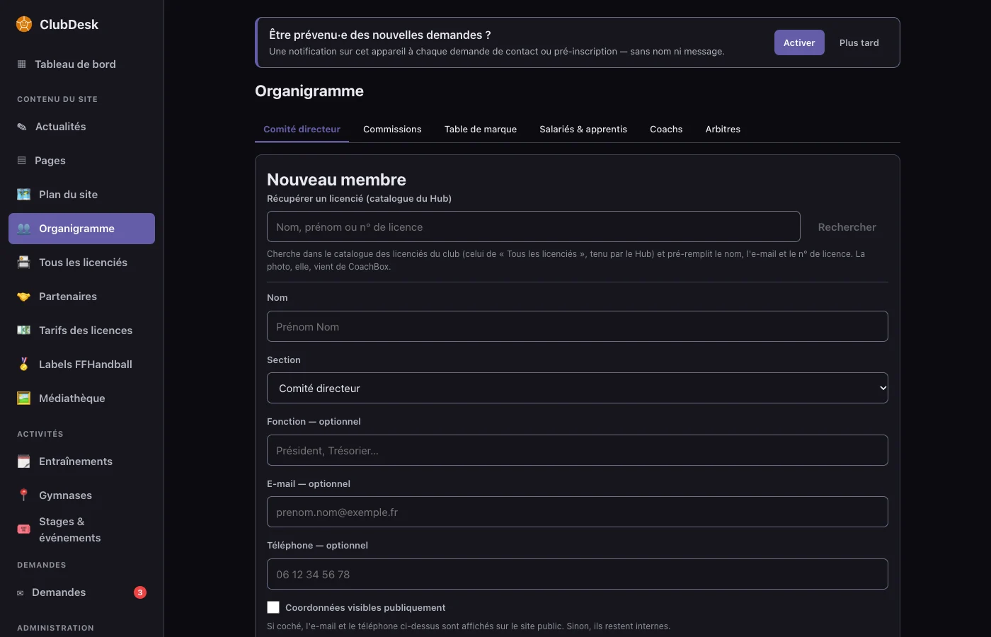Image resolution: width=991 pixels, height=637 pixels.
Task: Navigate to Entraînements
Action: [x=82, y=461]
